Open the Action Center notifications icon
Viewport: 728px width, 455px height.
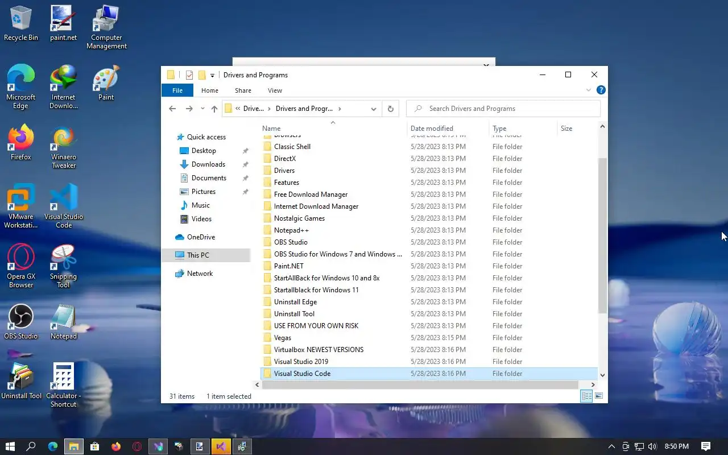pyautogui.click(x=706, y=446)
